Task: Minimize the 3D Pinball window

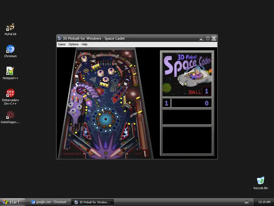Action: coord(201,38)
